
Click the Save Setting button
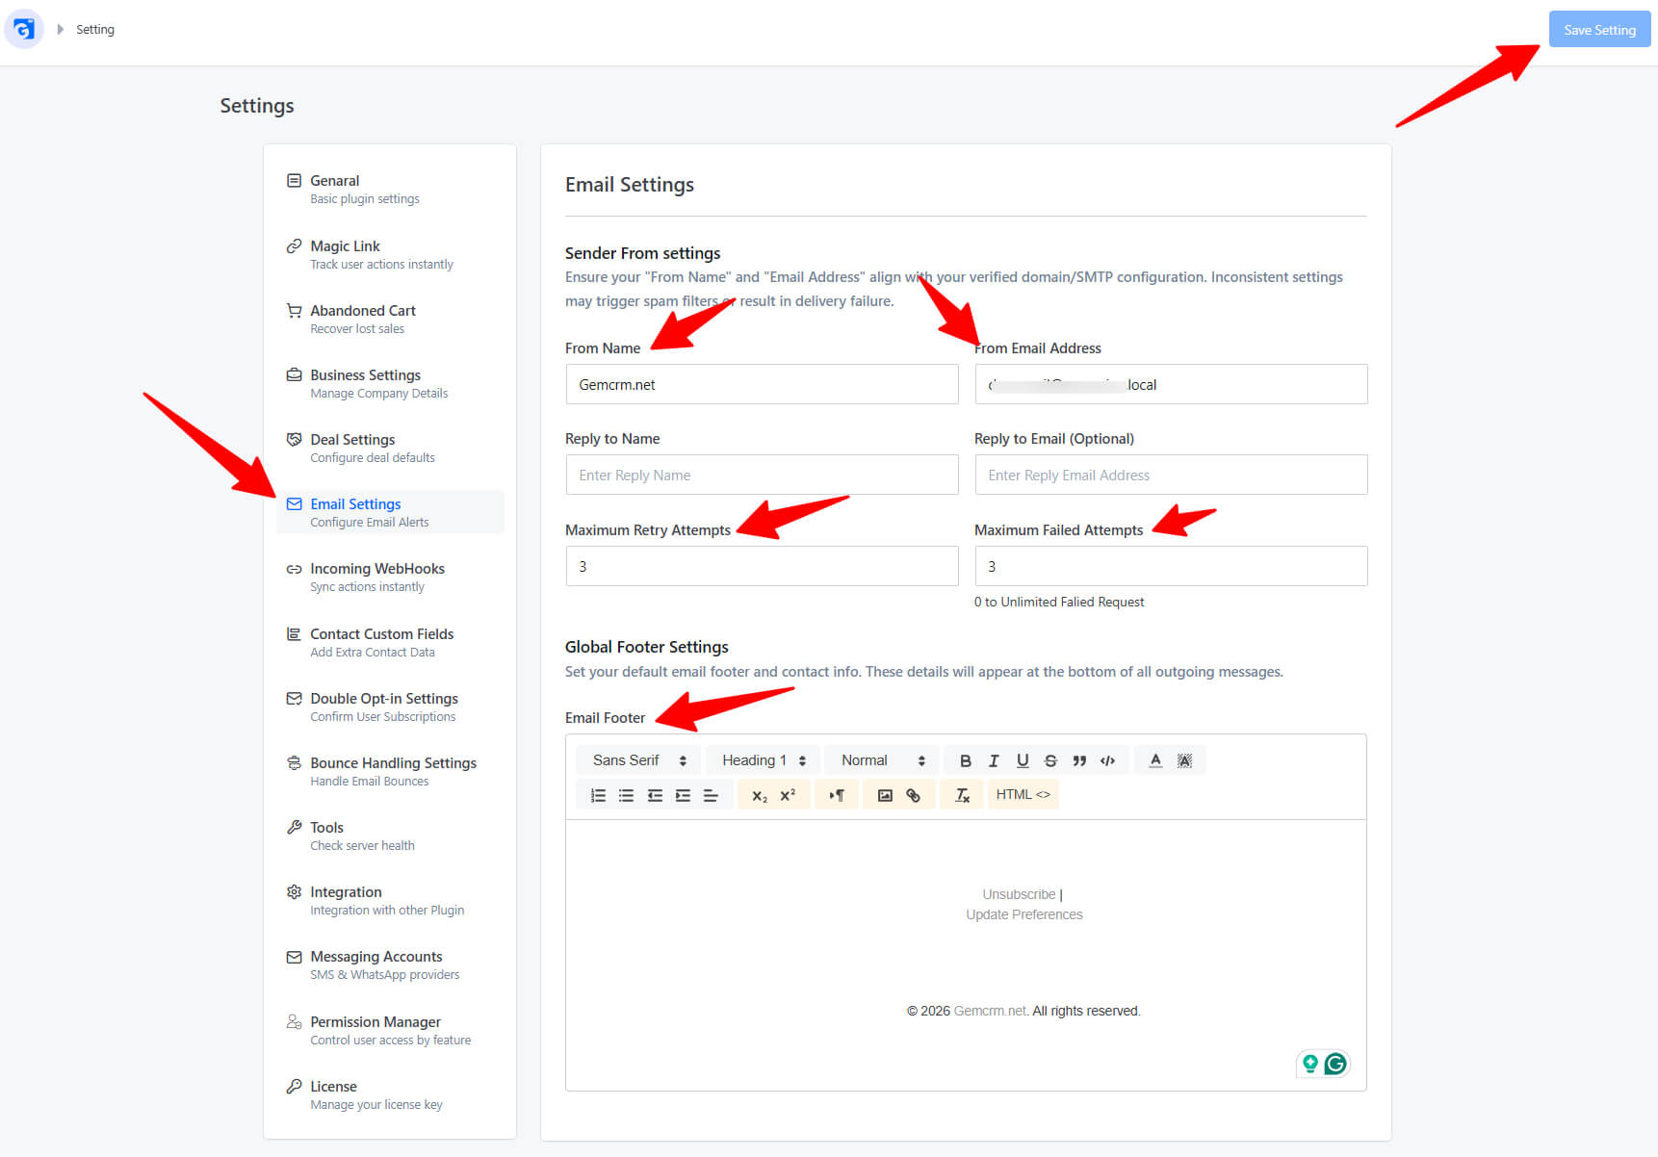(1599, 30)
